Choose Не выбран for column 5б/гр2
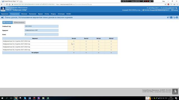 tap(111, 52)
